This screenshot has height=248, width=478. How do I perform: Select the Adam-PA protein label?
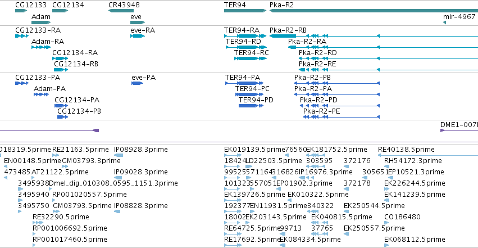49,89
